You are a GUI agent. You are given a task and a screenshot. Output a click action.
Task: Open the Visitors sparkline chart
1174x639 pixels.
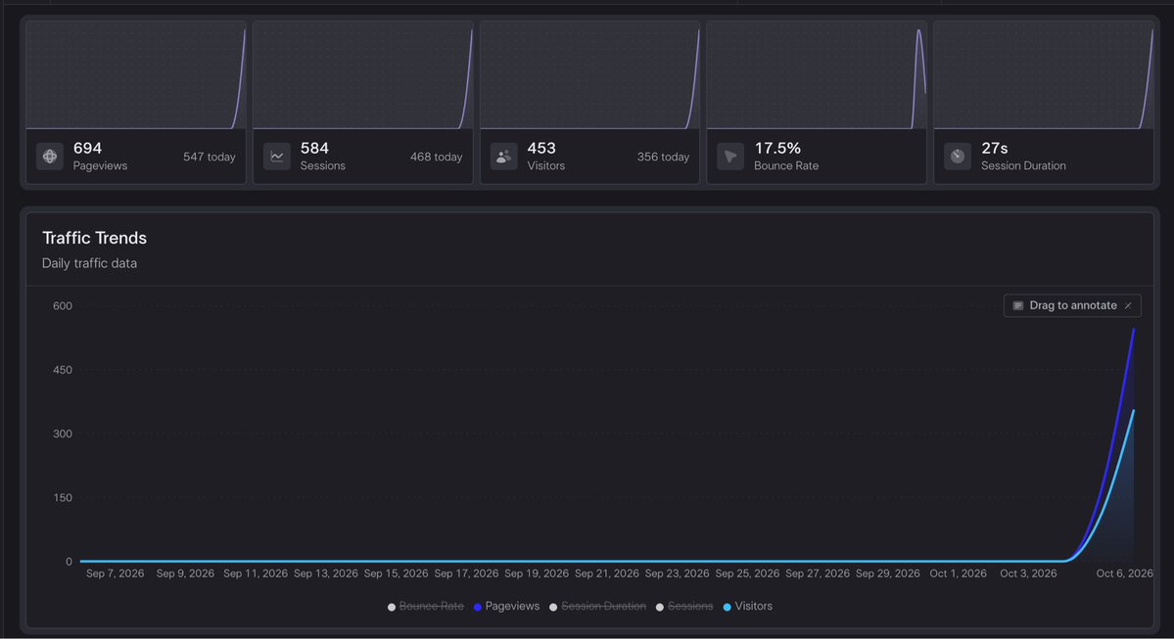click(590, 75)
